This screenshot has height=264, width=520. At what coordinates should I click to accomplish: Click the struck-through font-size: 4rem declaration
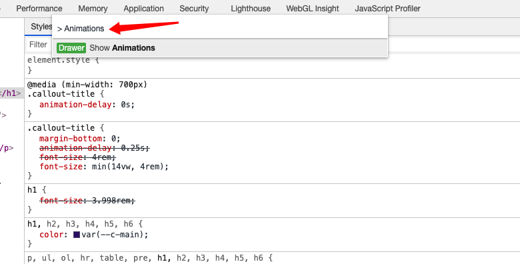coord(77,157)
